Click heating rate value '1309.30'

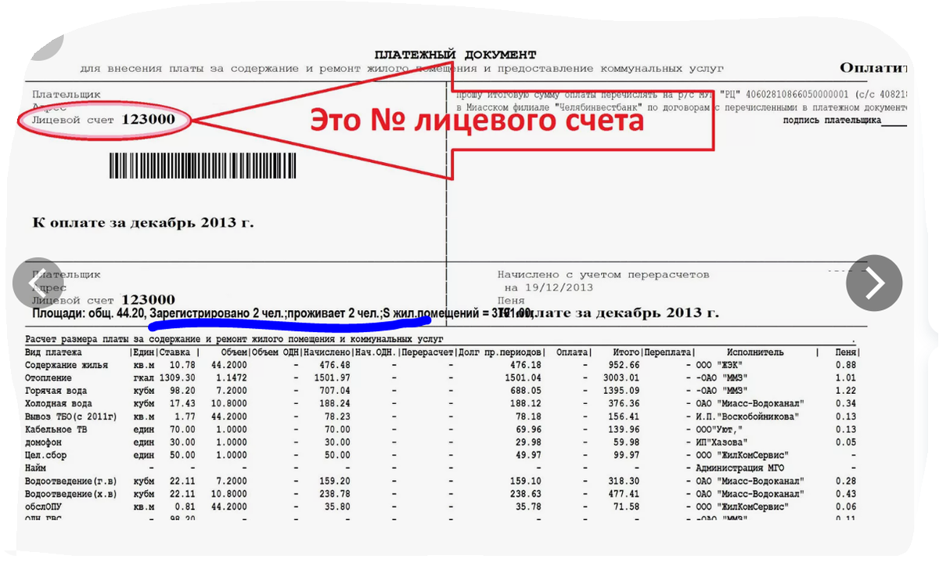pos(177,378)
